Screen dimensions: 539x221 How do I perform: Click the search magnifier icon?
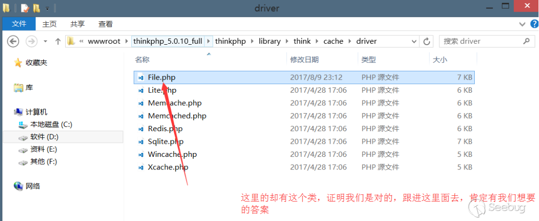click(526, 41)
